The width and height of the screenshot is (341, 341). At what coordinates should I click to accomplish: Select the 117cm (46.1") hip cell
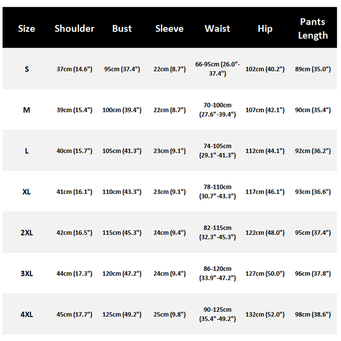pyautogui.click(x=265, y=192)
